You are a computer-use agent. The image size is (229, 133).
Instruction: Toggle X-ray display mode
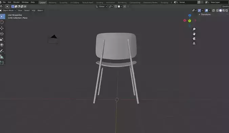tap(213, 10)
